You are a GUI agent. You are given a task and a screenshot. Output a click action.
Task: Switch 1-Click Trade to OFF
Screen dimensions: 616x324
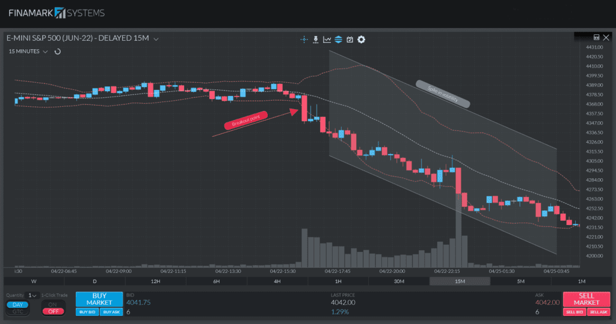(53, 311)
